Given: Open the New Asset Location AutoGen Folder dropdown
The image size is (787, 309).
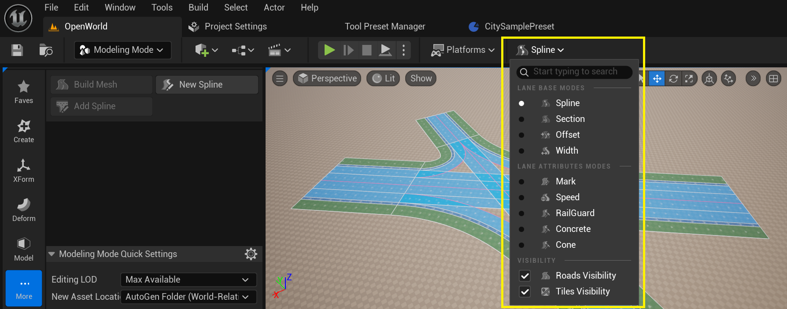Looking at the screenshot, I should click(188, 297).
